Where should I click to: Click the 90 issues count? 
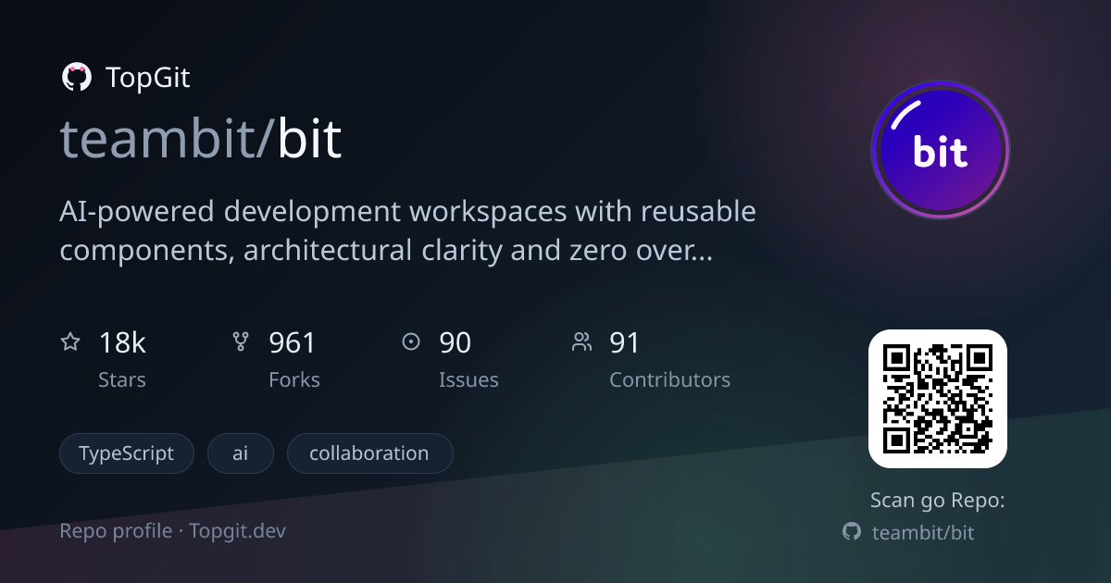coord(456,343)
